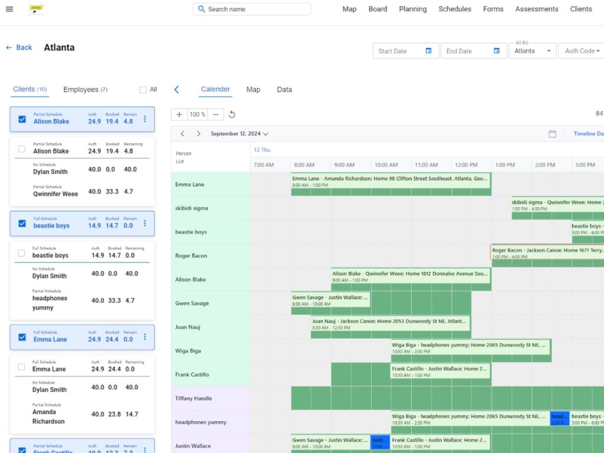Click the Back link to return
Viewport: 604px width, 453px height.
click(x=18, y=47)
